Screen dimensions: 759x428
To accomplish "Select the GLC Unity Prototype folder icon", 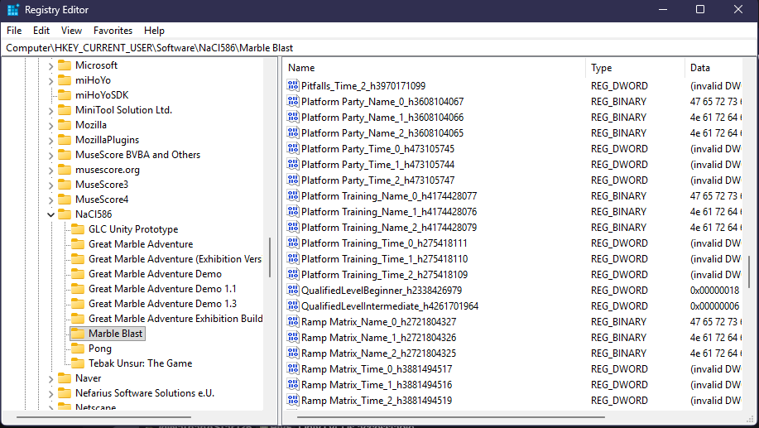I will pos(78,229).
